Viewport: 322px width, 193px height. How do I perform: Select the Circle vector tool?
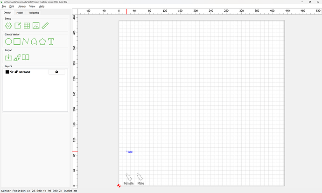coord(8,41)
